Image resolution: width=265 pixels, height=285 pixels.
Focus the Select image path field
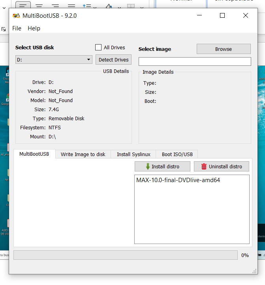[195, 61]
